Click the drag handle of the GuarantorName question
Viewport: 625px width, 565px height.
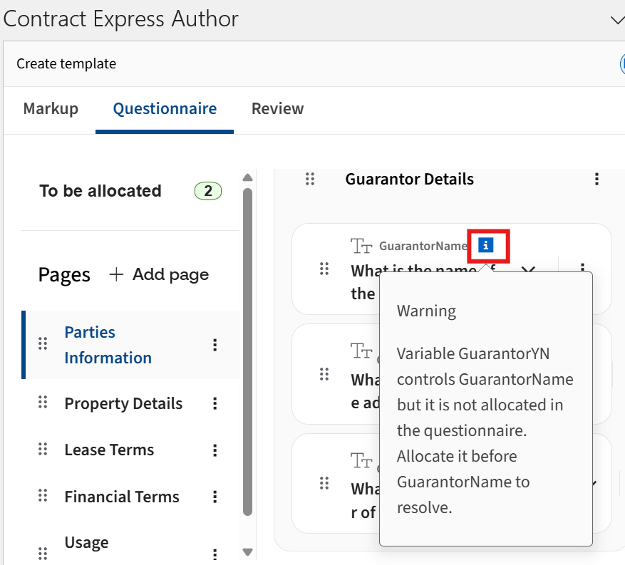325,269
